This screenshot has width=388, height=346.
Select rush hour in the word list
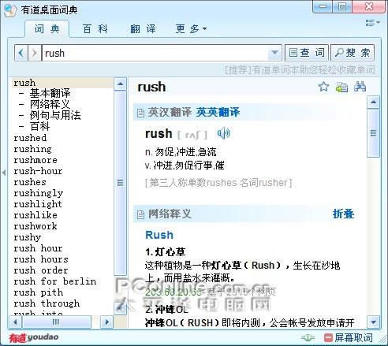click(38, 248)
